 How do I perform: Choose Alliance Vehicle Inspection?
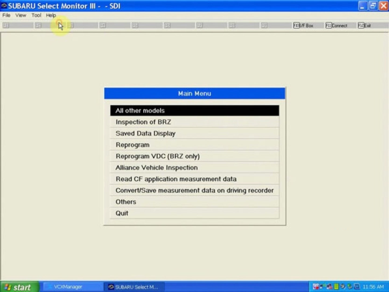click(194, 168)
